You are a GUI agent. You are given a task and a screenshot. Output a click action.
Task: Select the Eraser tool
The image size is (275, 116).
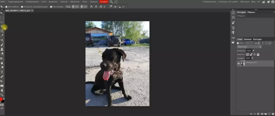coord(2,54)
